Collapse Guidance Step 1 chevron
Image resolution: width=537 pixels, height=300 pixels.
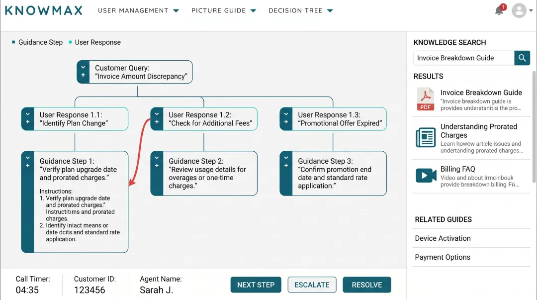[27, 158]
